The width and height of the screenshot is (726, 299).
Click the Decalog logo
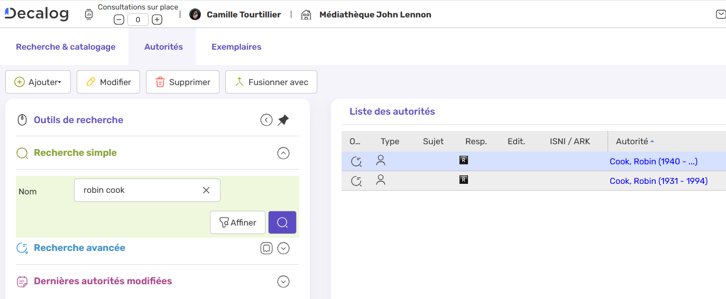36,14
